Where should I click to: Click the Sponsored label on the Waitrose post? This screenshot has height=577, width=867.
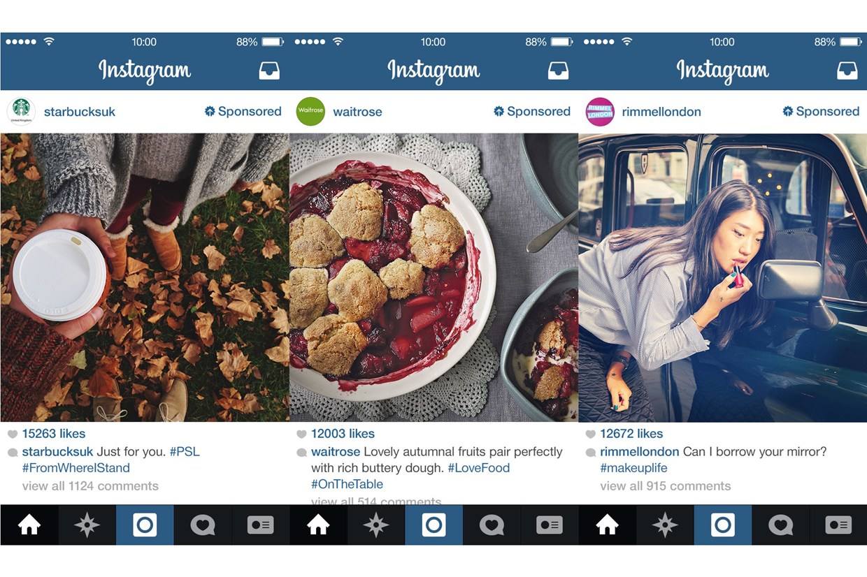click(x=532, y=111)
